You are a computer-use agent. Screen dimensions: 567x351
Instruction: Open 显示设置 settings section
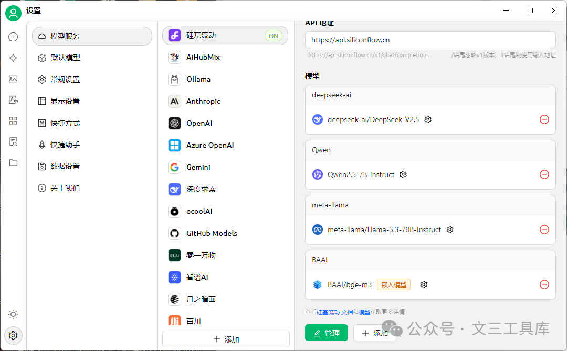[x=92, y=101]
